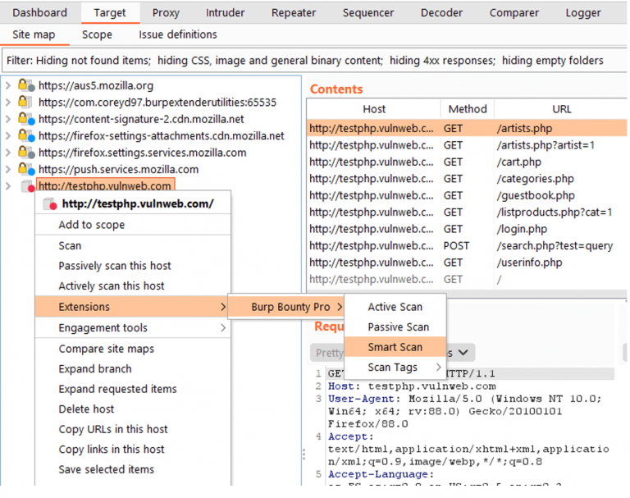Open the Engagement tools submenu arrow
Viewport: 630px width, 498px height.
click(x=223, y=328)
